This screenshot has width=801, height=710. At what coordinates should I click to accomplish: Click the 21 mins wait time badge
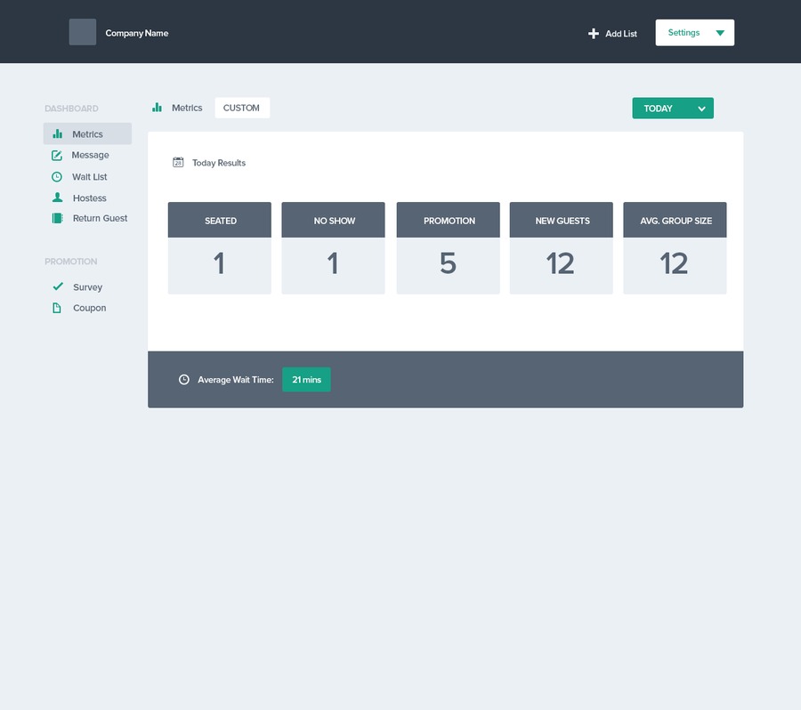[306, 380]
